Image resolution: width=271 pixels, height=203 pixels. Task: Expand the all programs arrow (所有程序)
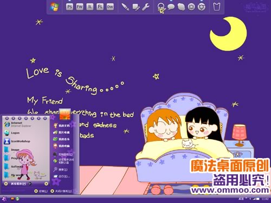21,184
